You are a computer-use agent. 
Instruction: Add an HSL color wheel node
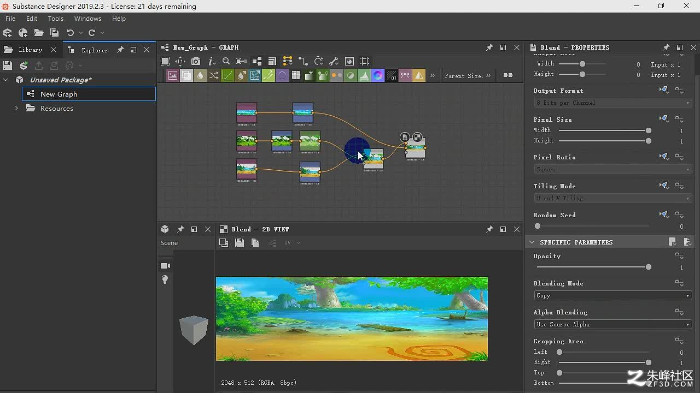pos(378,75)
